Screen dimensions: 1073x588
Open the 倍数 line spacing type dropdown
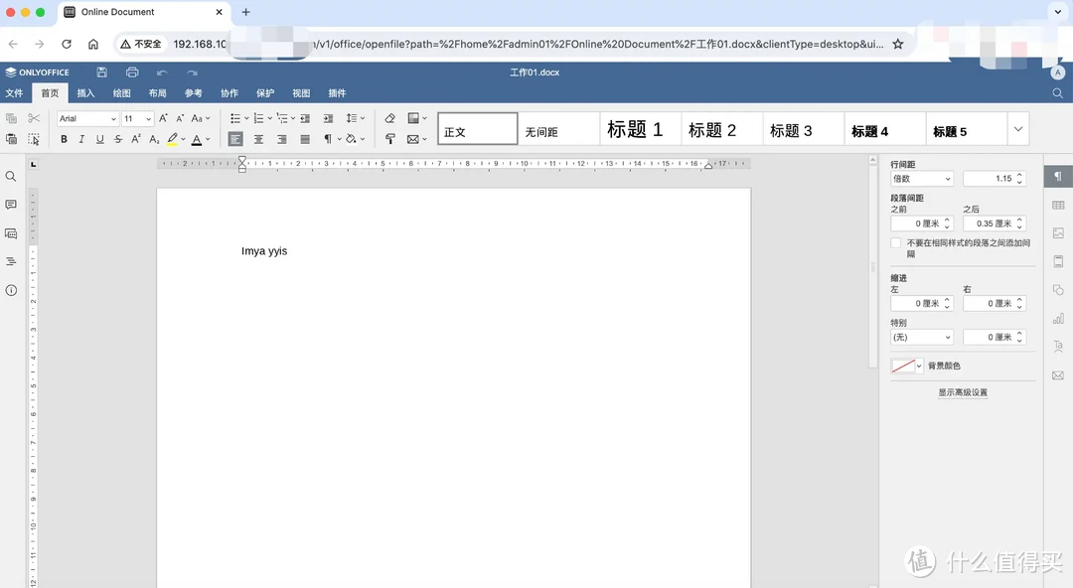[x=922, y=179]
